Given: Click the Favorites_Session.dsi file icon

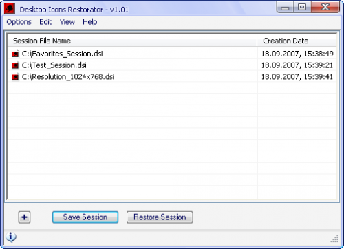Looking at the screenshot, I should [x=15, y=54].
